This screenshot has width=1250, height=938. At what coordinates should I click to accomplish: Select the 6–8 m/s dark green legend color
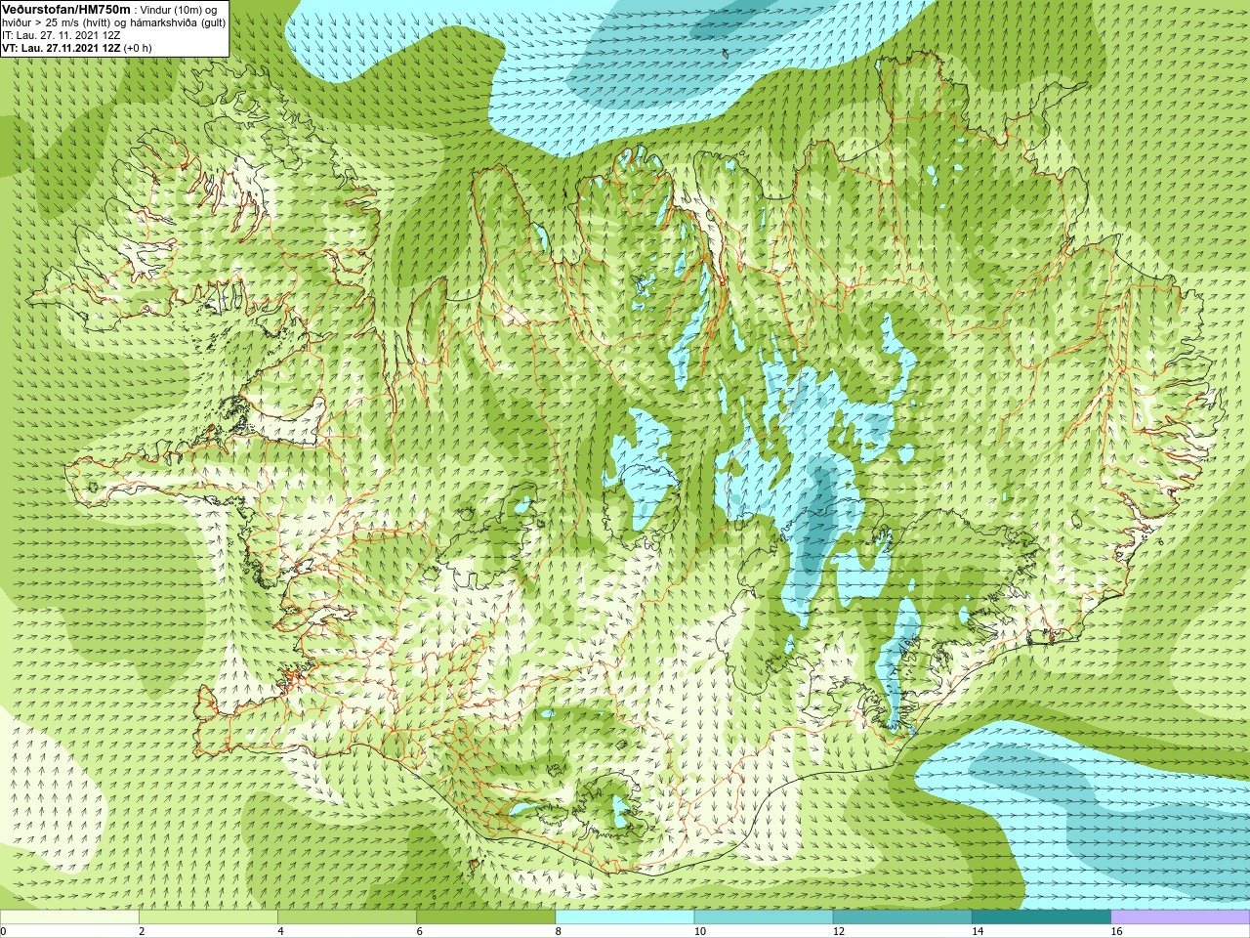[486, 917]
